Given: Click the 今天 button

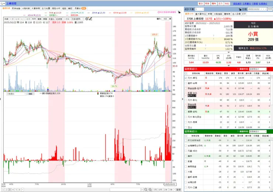Looking at the screenshot, I should pyautogui.click(x=270, y=9).
